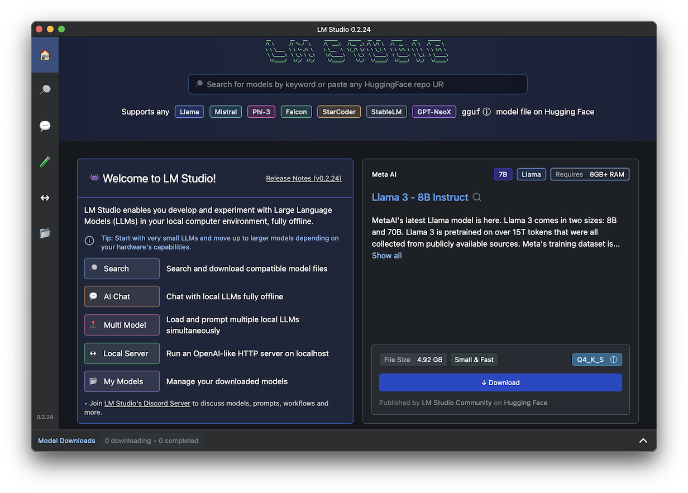The image size is (688, 493).
Task: Select the Phi-3 architecture tag
Action: pos(261,112)
